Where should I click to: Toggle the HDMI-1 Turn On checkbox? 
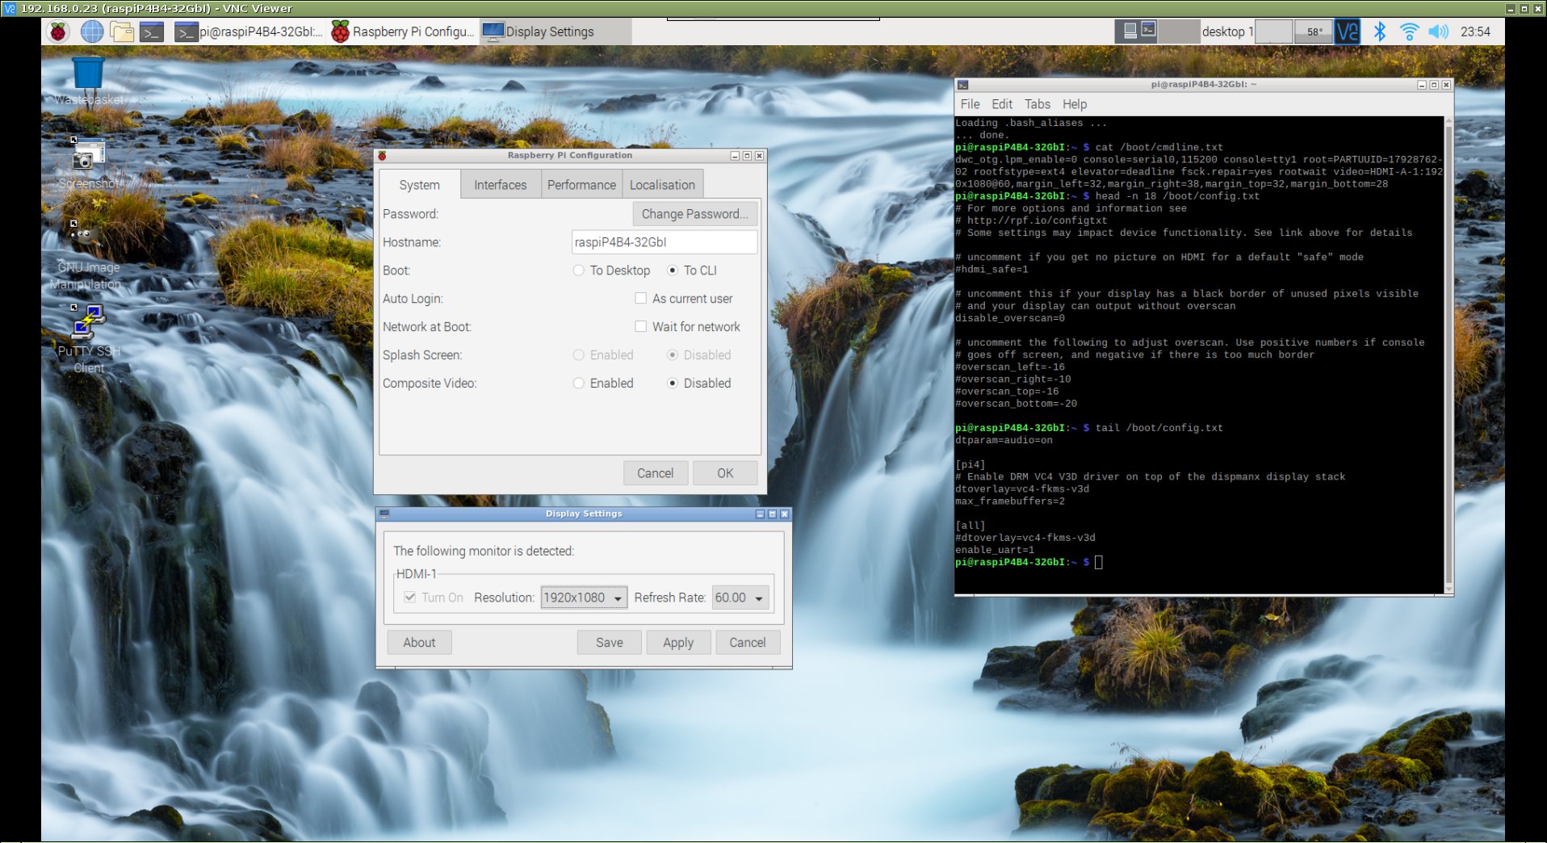[x=434, y=598]
